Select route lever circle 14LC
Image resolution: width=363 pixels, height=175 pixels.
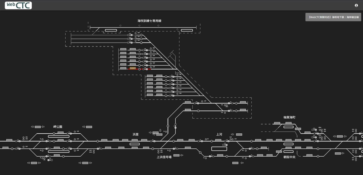coord(94,150)
